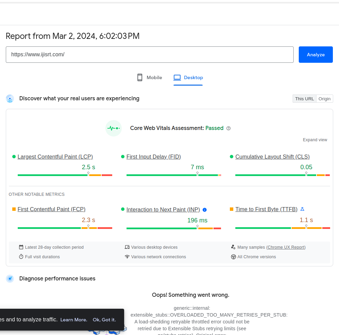339x335 pixels.
Task: Dismiss cookie notice with Ok, Got it
Action: click(x=104, y=320)
